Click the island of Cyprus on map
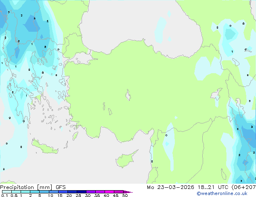This screenshot has width=256, height=197. click(126, 160)
